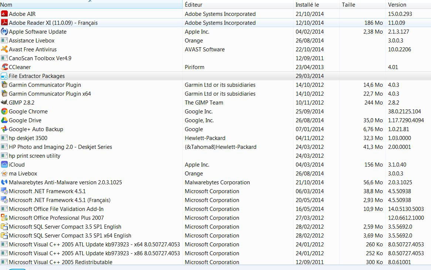Viewport: 431px width, 270px height.
Task: Click install date 29/03/2014
Action: point(310,76)
